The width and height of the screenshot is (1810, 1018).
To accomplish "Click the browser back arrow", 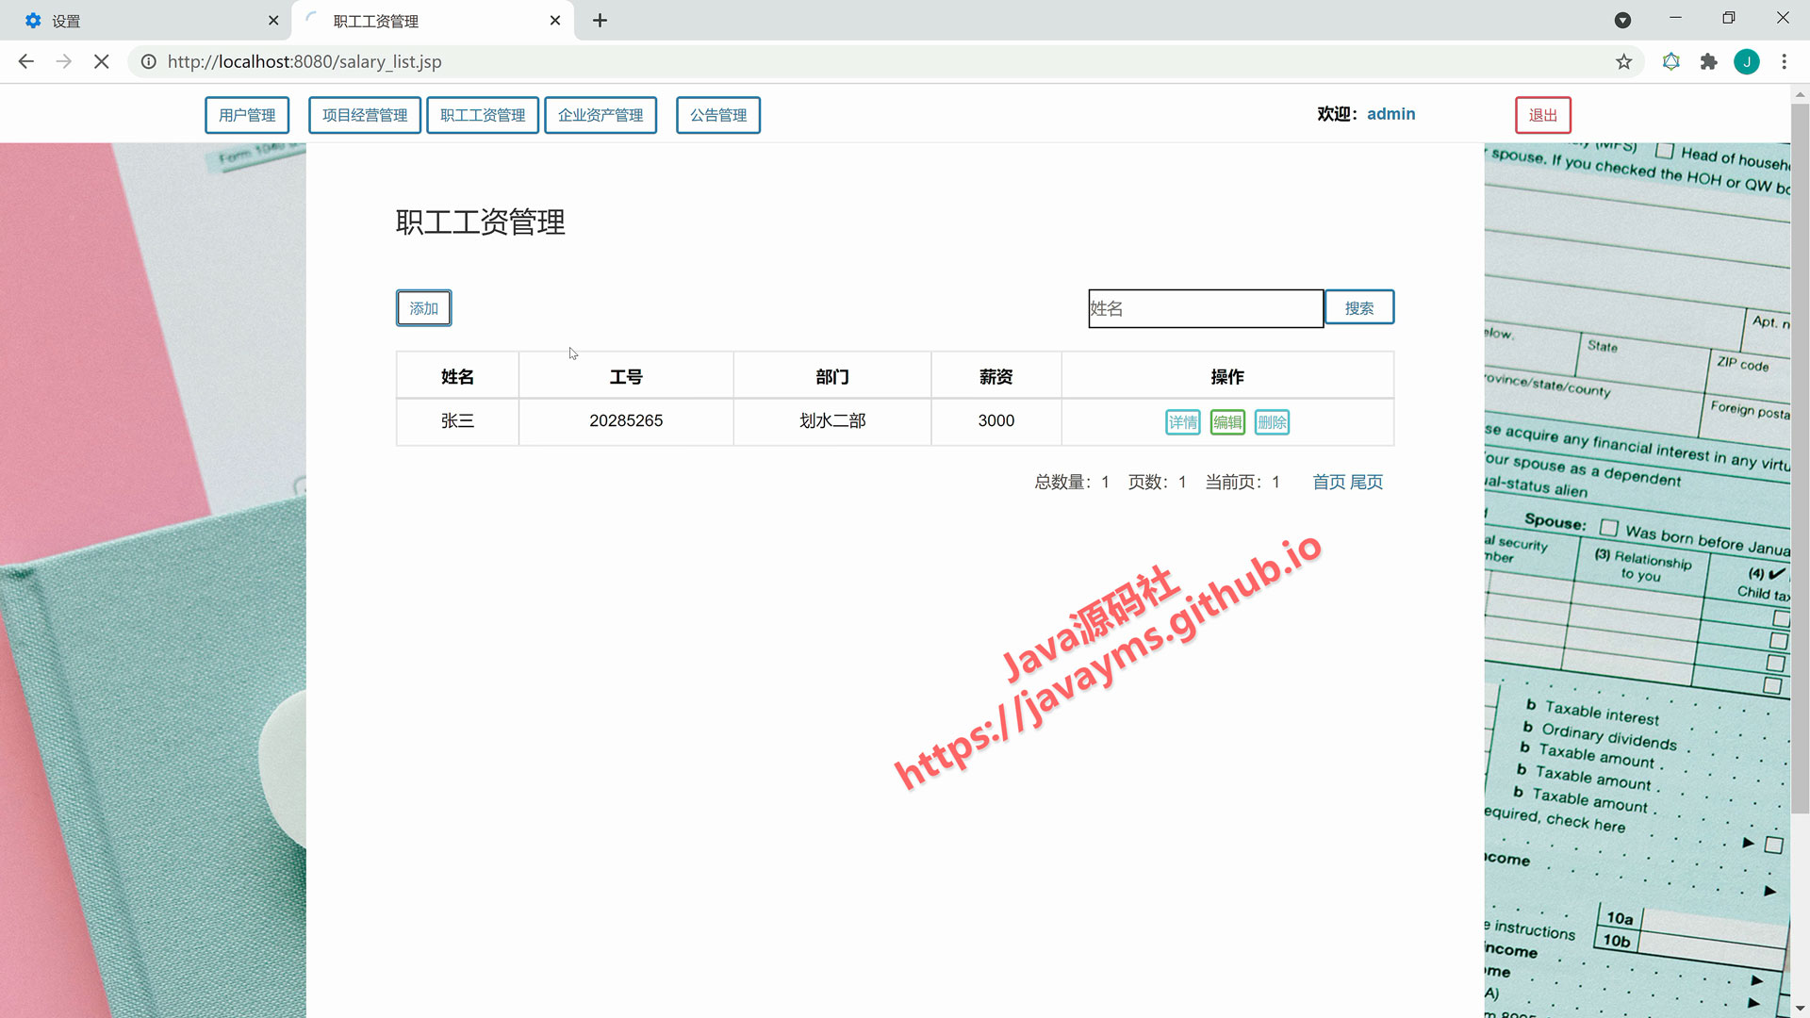I will [x=25, y=61].
